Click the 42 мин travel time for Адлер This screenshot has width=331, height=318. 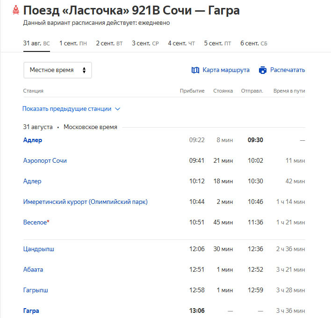click(295, 181)
